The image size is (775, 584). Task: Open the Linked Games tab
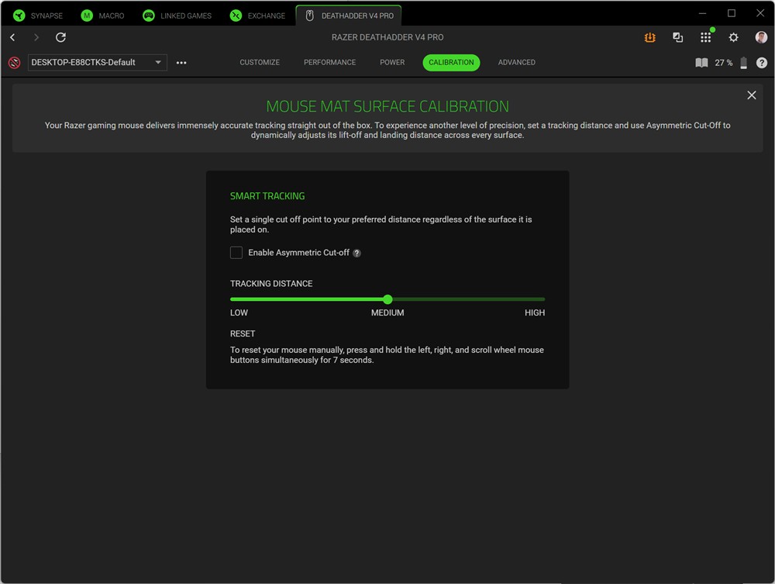(177, 16)
